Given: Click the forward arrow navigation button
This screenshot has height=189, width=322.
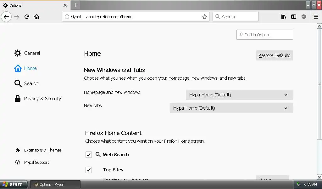Looking at the screenshot, I should click(x=17, y=17).
